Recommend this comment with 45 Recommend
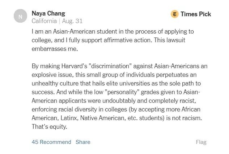The height and width of the screenshot is (154, 229). click(x=51, y=142)
